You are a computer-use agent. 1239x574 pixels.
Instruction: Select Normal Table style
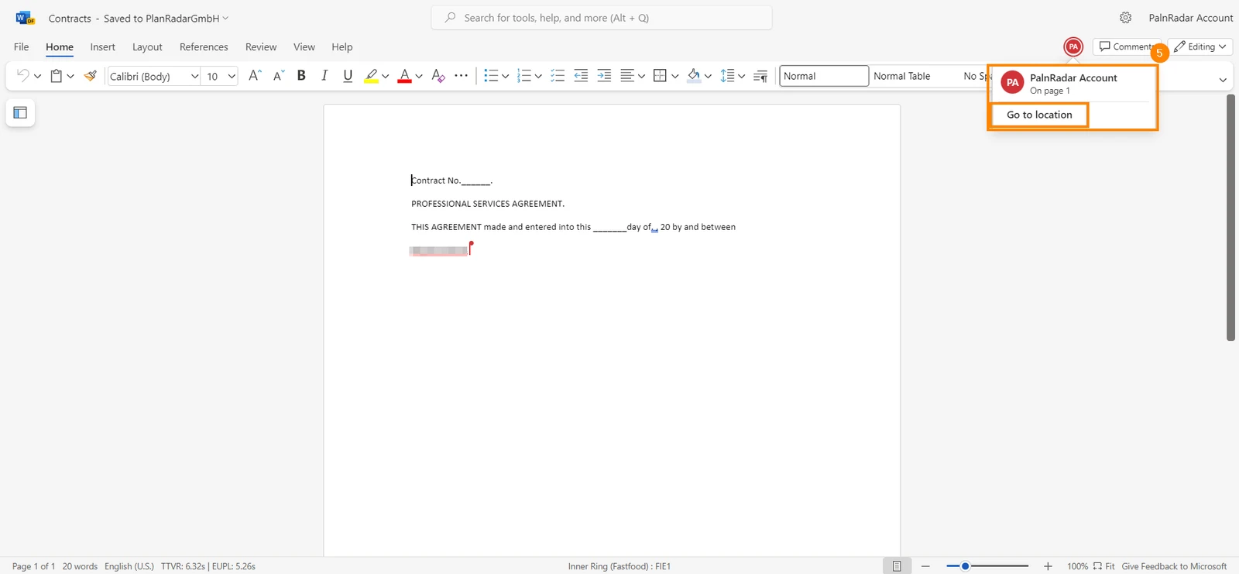coord(902,76)
